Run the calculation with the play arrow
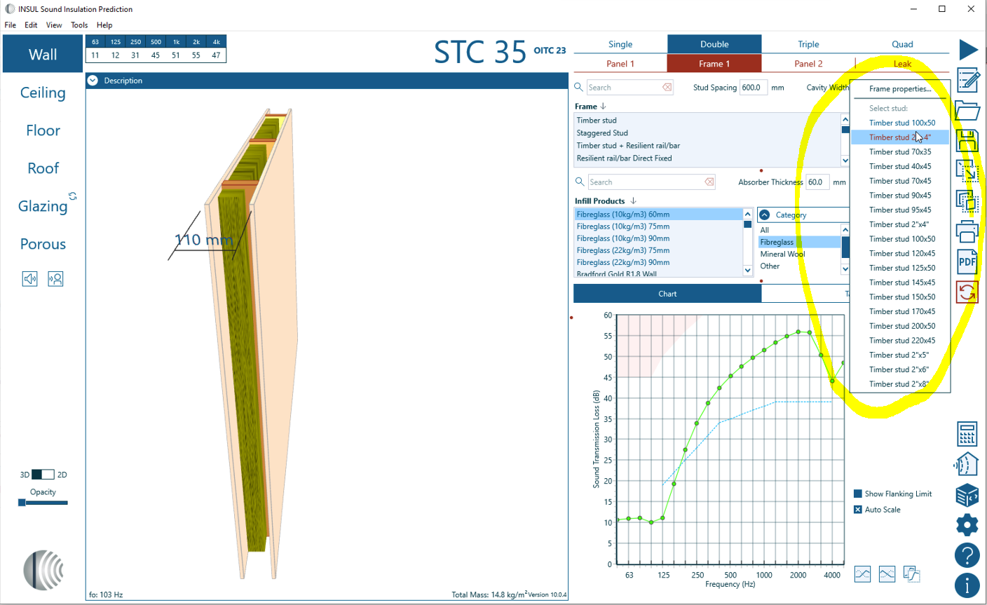 point(968,50)
